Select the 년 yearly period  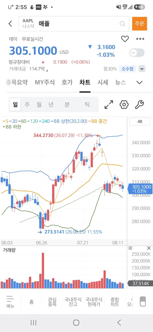click(51, 104)
